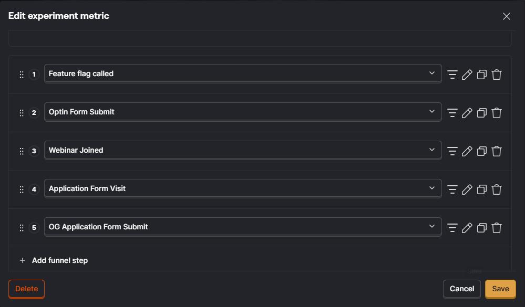525x307 pixels.
Task: Close the Edit experiment metric dialog
Action: pos(506,16)
